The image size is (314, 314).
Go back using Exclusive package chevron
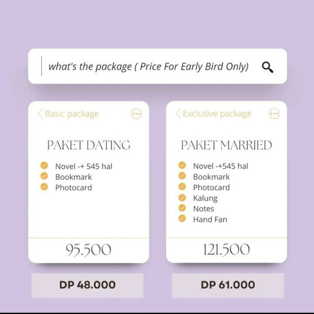pyautogui.click(x=178, y=114)
